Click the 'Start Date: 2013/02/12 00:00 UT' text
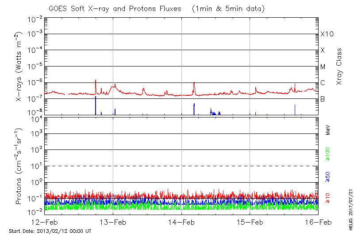354x235 pixels. (x=50, y=231)
